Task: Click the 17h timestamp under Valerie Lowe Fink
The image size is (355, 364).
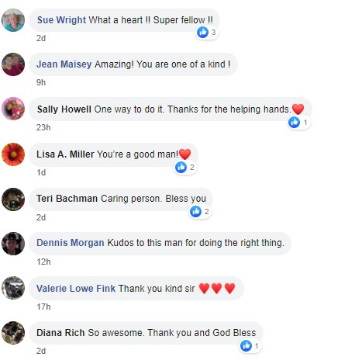Action: (43, 307)
